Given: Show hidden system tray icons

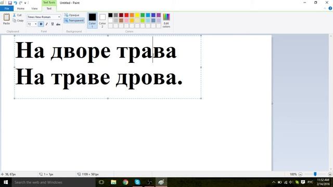Looking at the screenshot, I should click(274, 182).
